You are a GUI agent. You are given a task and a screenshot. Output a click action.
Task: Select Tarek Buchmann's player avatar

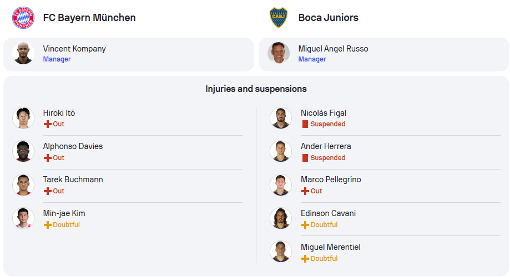(23, 185)
